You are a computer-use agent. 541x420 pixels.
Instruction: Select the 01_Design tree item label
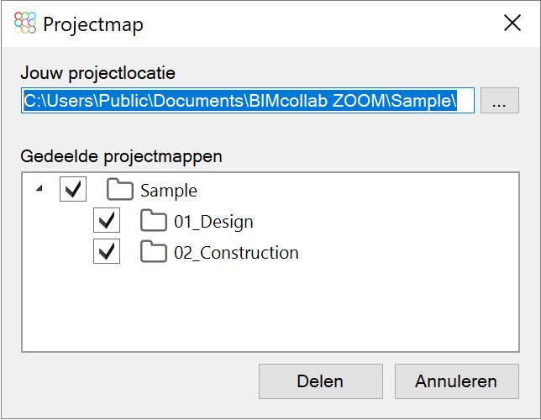click(213, 222)
